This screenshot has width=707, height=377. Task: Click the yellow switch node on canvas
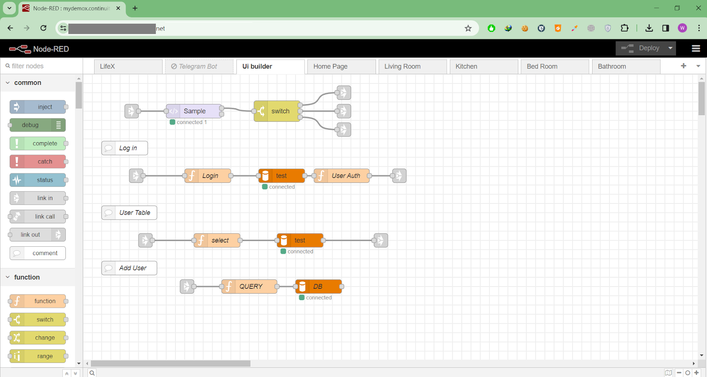pyautogui.click(x=277, y=111)
